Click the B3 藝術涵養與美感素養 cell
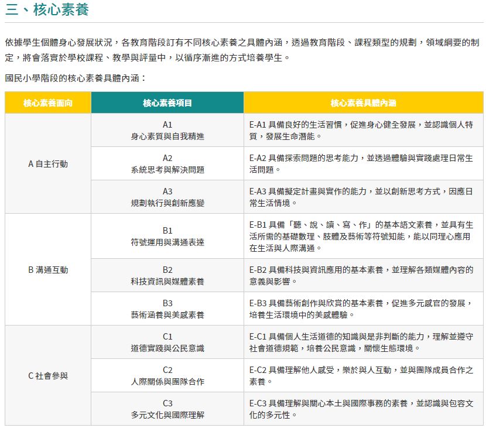Viewport: 486px width, 428px height. pyautogui.click(x=167, y=309)
